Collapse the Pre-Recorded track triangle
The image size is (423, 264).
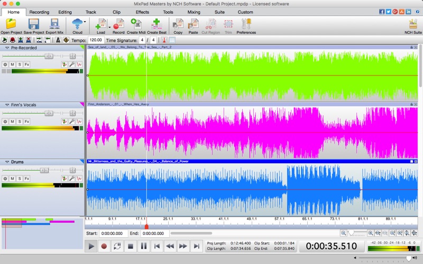(7, 48)
